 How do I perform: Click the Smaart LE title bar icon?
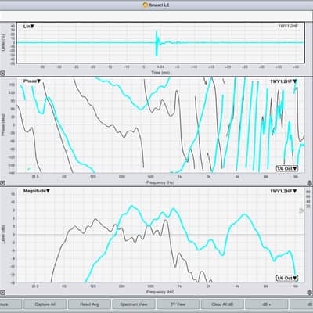pyautogui.click(x=146, y=5)
